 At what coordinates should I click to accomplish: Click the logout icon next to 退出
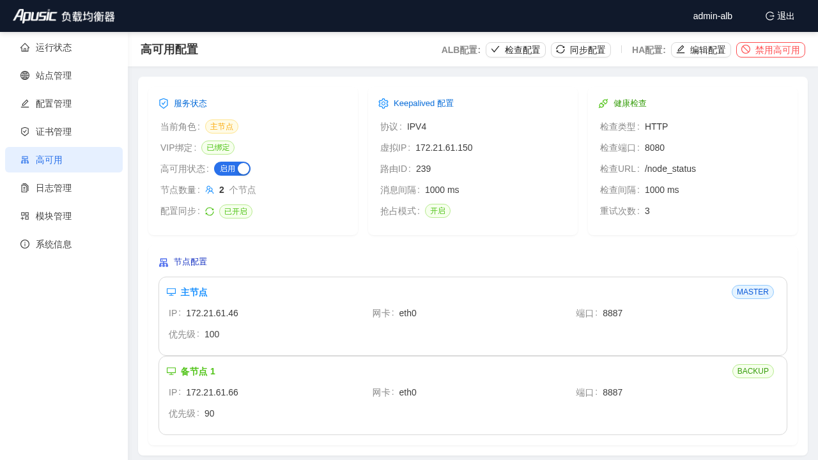[x=770, y=16]
